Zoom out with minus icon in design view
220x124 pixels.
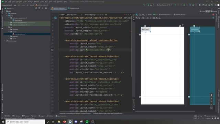click(x=211, y=102)
